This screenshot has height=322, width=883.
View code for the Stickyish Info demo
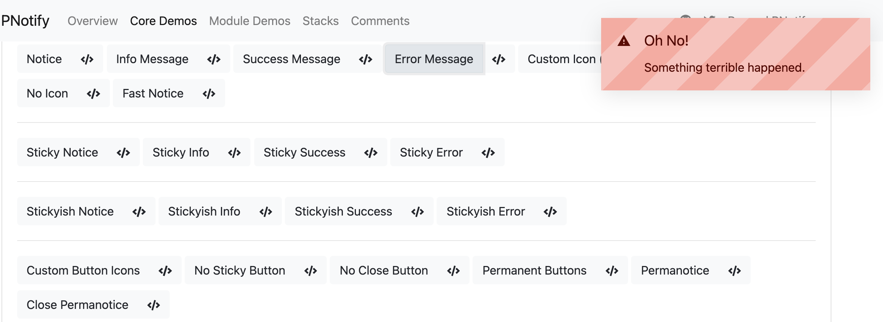tap(266, 211)
